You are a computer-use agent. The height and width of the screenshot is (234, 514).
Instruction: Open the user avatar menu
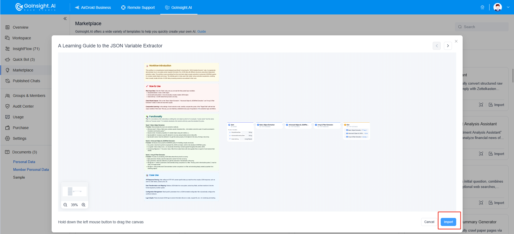click(x=498, y=7)
